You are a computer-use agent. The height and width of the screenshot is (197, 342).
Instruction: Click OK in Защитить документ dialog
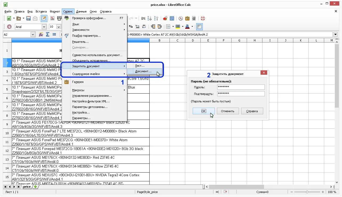204,111
